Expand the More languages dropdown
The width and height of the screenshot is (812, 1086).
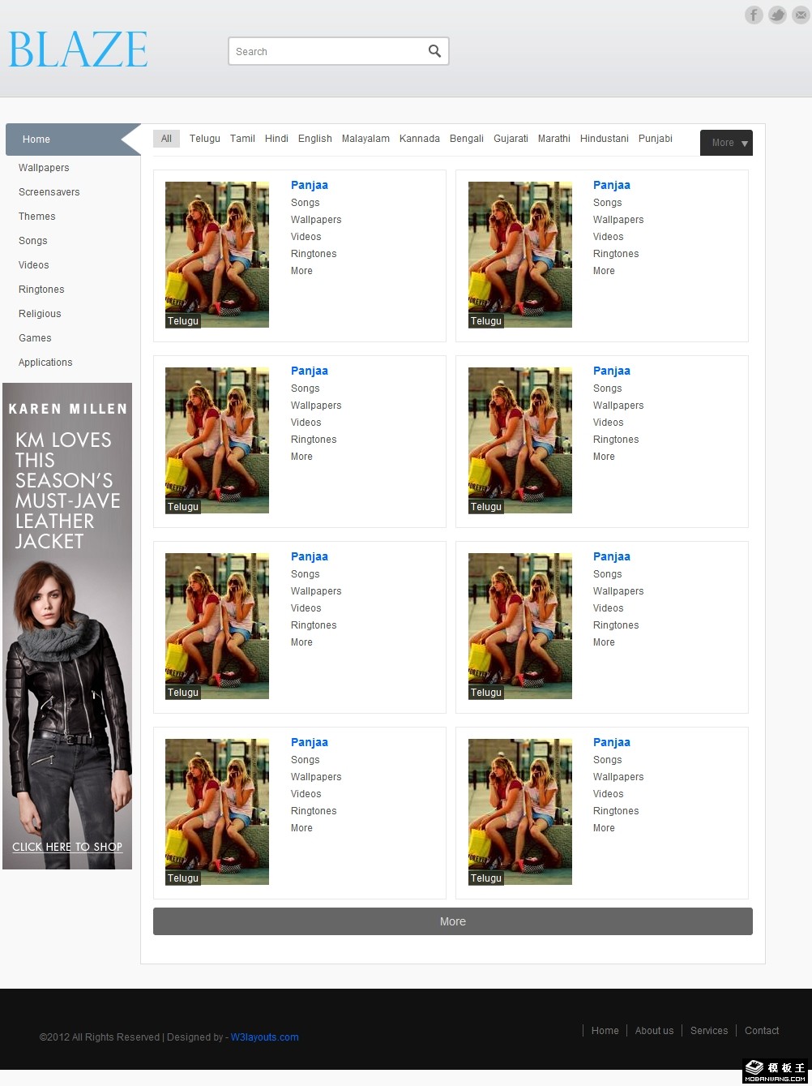726,143
